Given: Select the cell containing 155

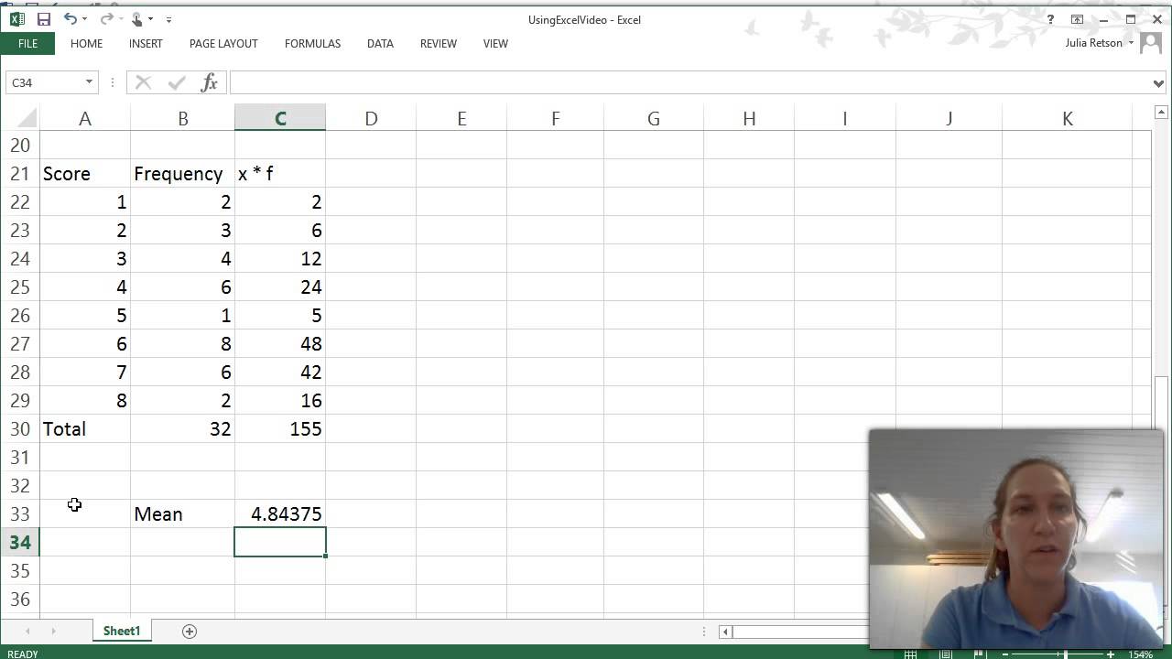Looking at the screenshot, I should [280, 429].
